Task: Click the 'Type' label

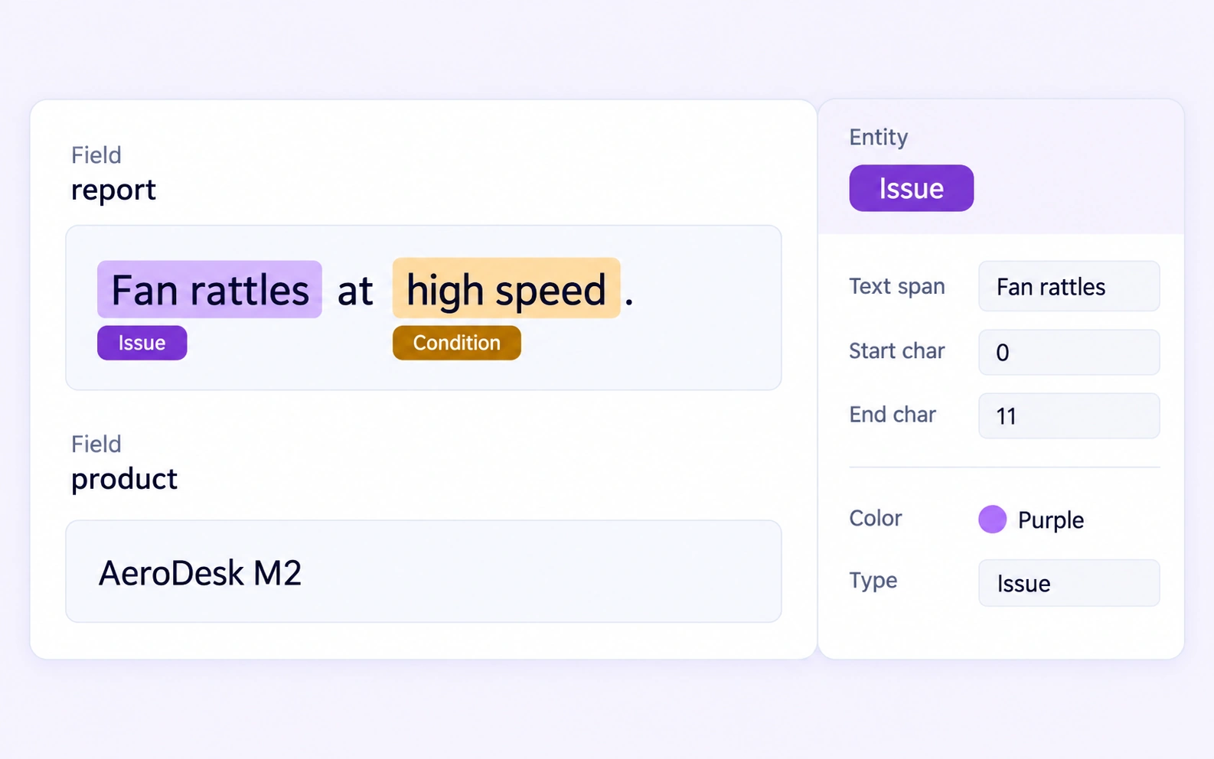Action: [x=873, y=581]
